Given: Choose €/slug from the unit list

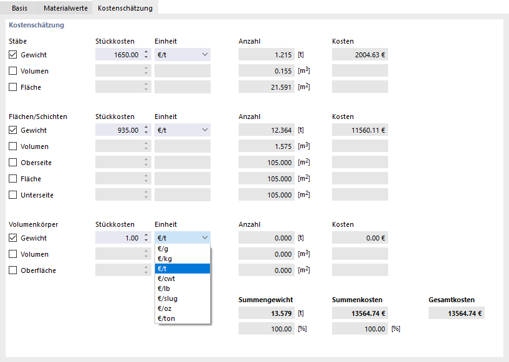Looking at the screenshot, I should pyautogui.click(x=183, y=298).
